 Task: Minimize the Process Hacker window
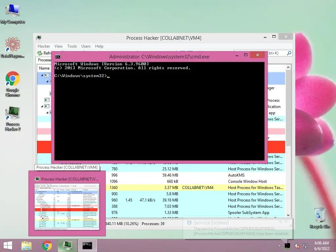(265, 37)
